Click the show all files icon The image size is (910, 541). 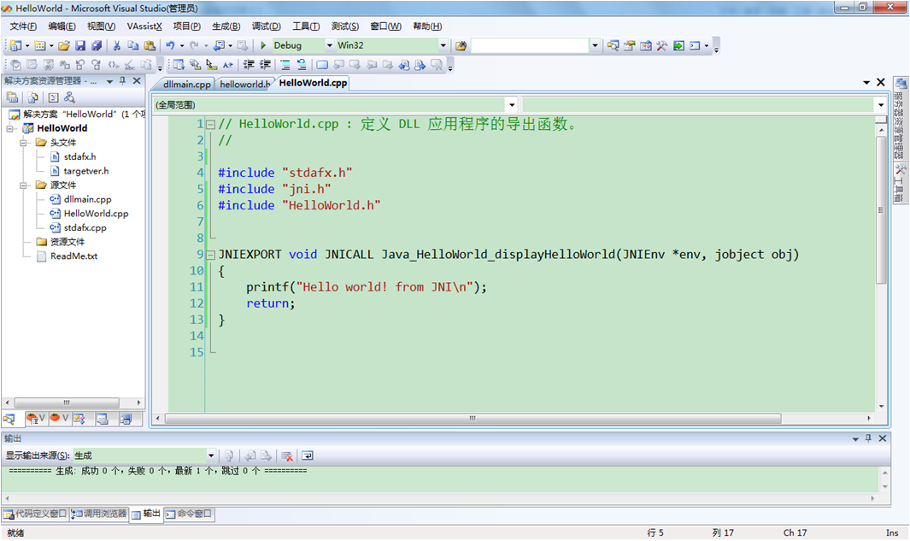point(32,97)
